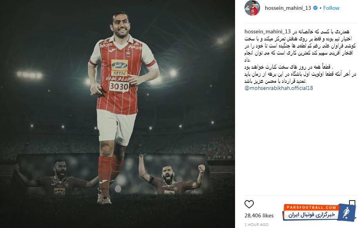Click the smiling running player's face
Image resolution: width=362 pixels, height=228 pixels.
click(x=120, y=25)
